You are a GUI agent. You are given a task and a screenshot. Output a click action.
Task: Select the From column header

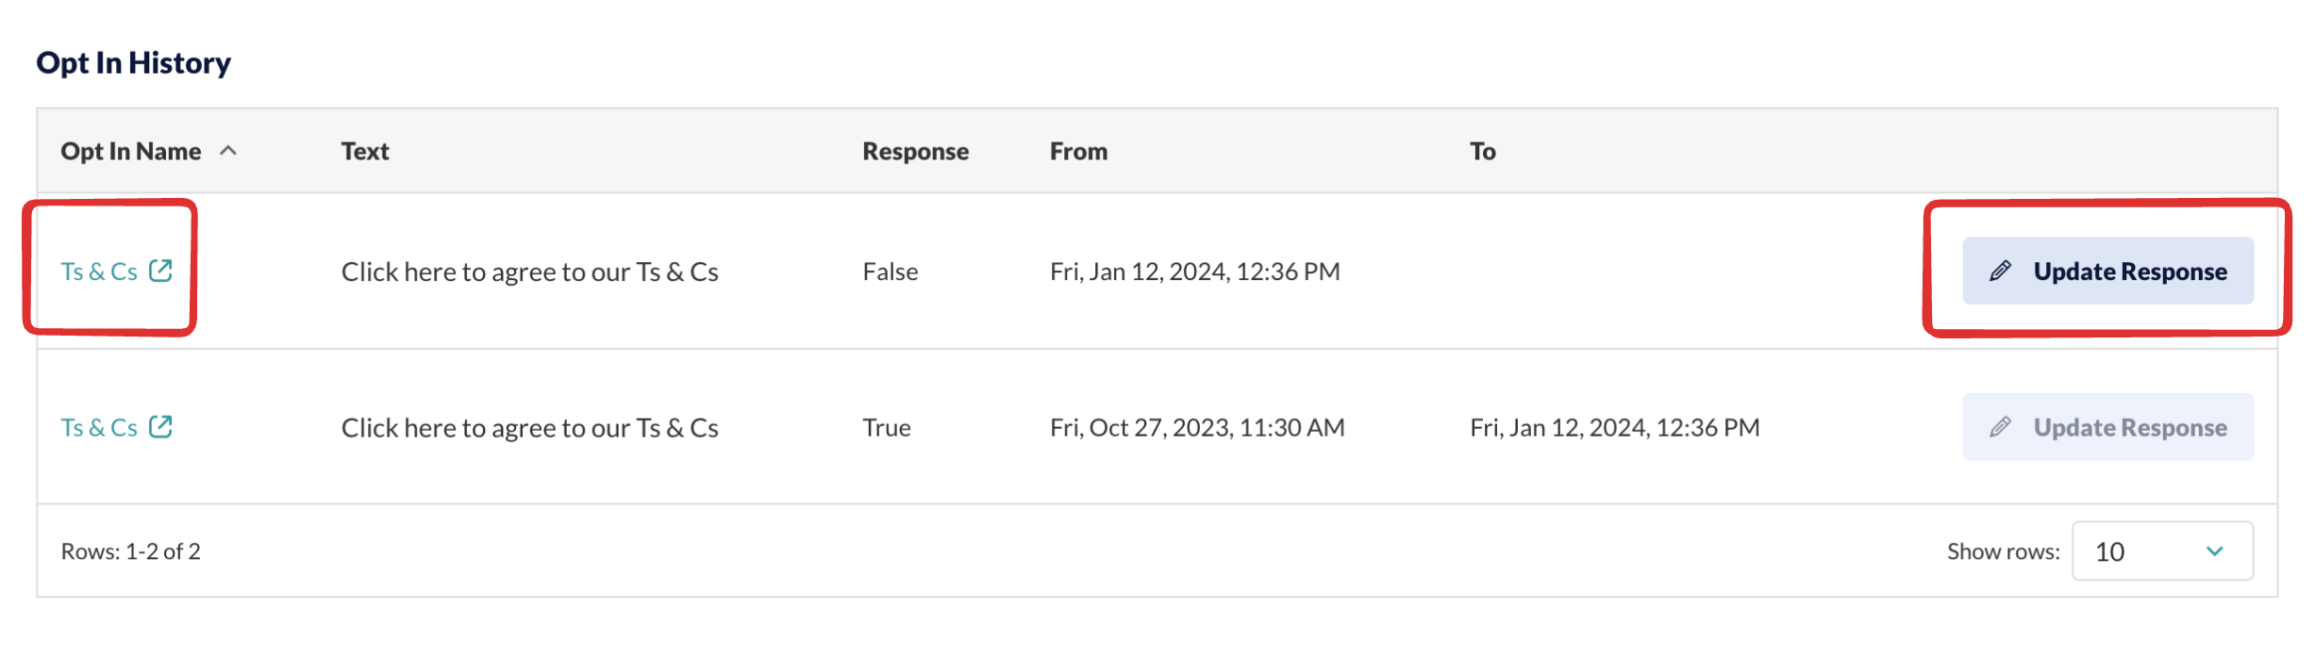pos(1078,151)
